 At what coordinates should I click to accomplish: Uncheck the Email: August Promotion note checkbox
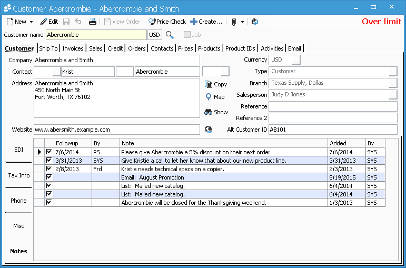[x=49, y=177]
